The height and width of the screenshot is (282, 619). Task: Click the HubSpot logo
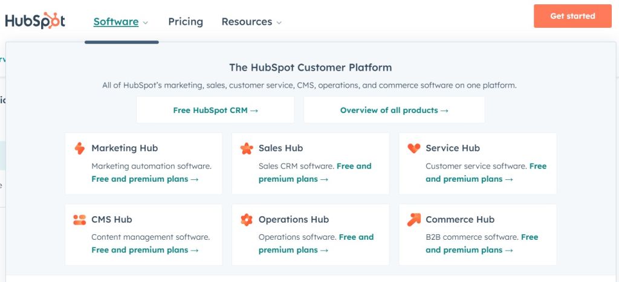pyautogui.click(x=35, y=21)
